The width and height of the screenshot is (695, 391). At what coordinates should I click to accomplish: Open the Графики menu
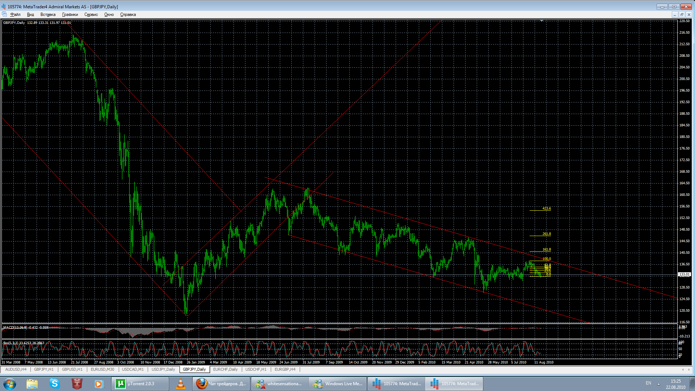pos(70,14)
